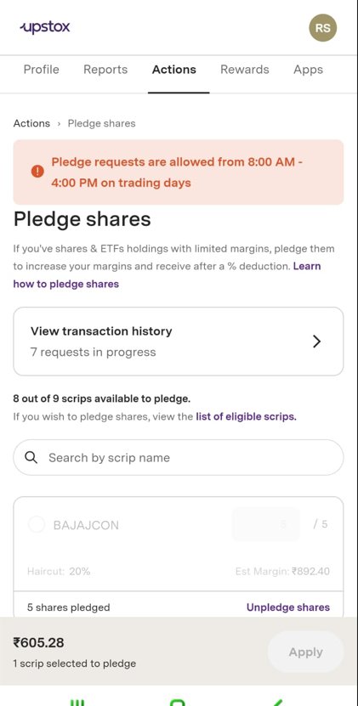Viewport: 358px width, 706px height.
Task: Expand the View transaction history card
Action: [x=179, y=342]
